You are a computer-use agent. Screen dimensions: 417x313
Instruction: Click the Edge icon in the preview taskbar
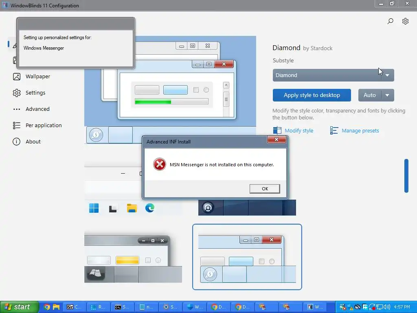150,208
